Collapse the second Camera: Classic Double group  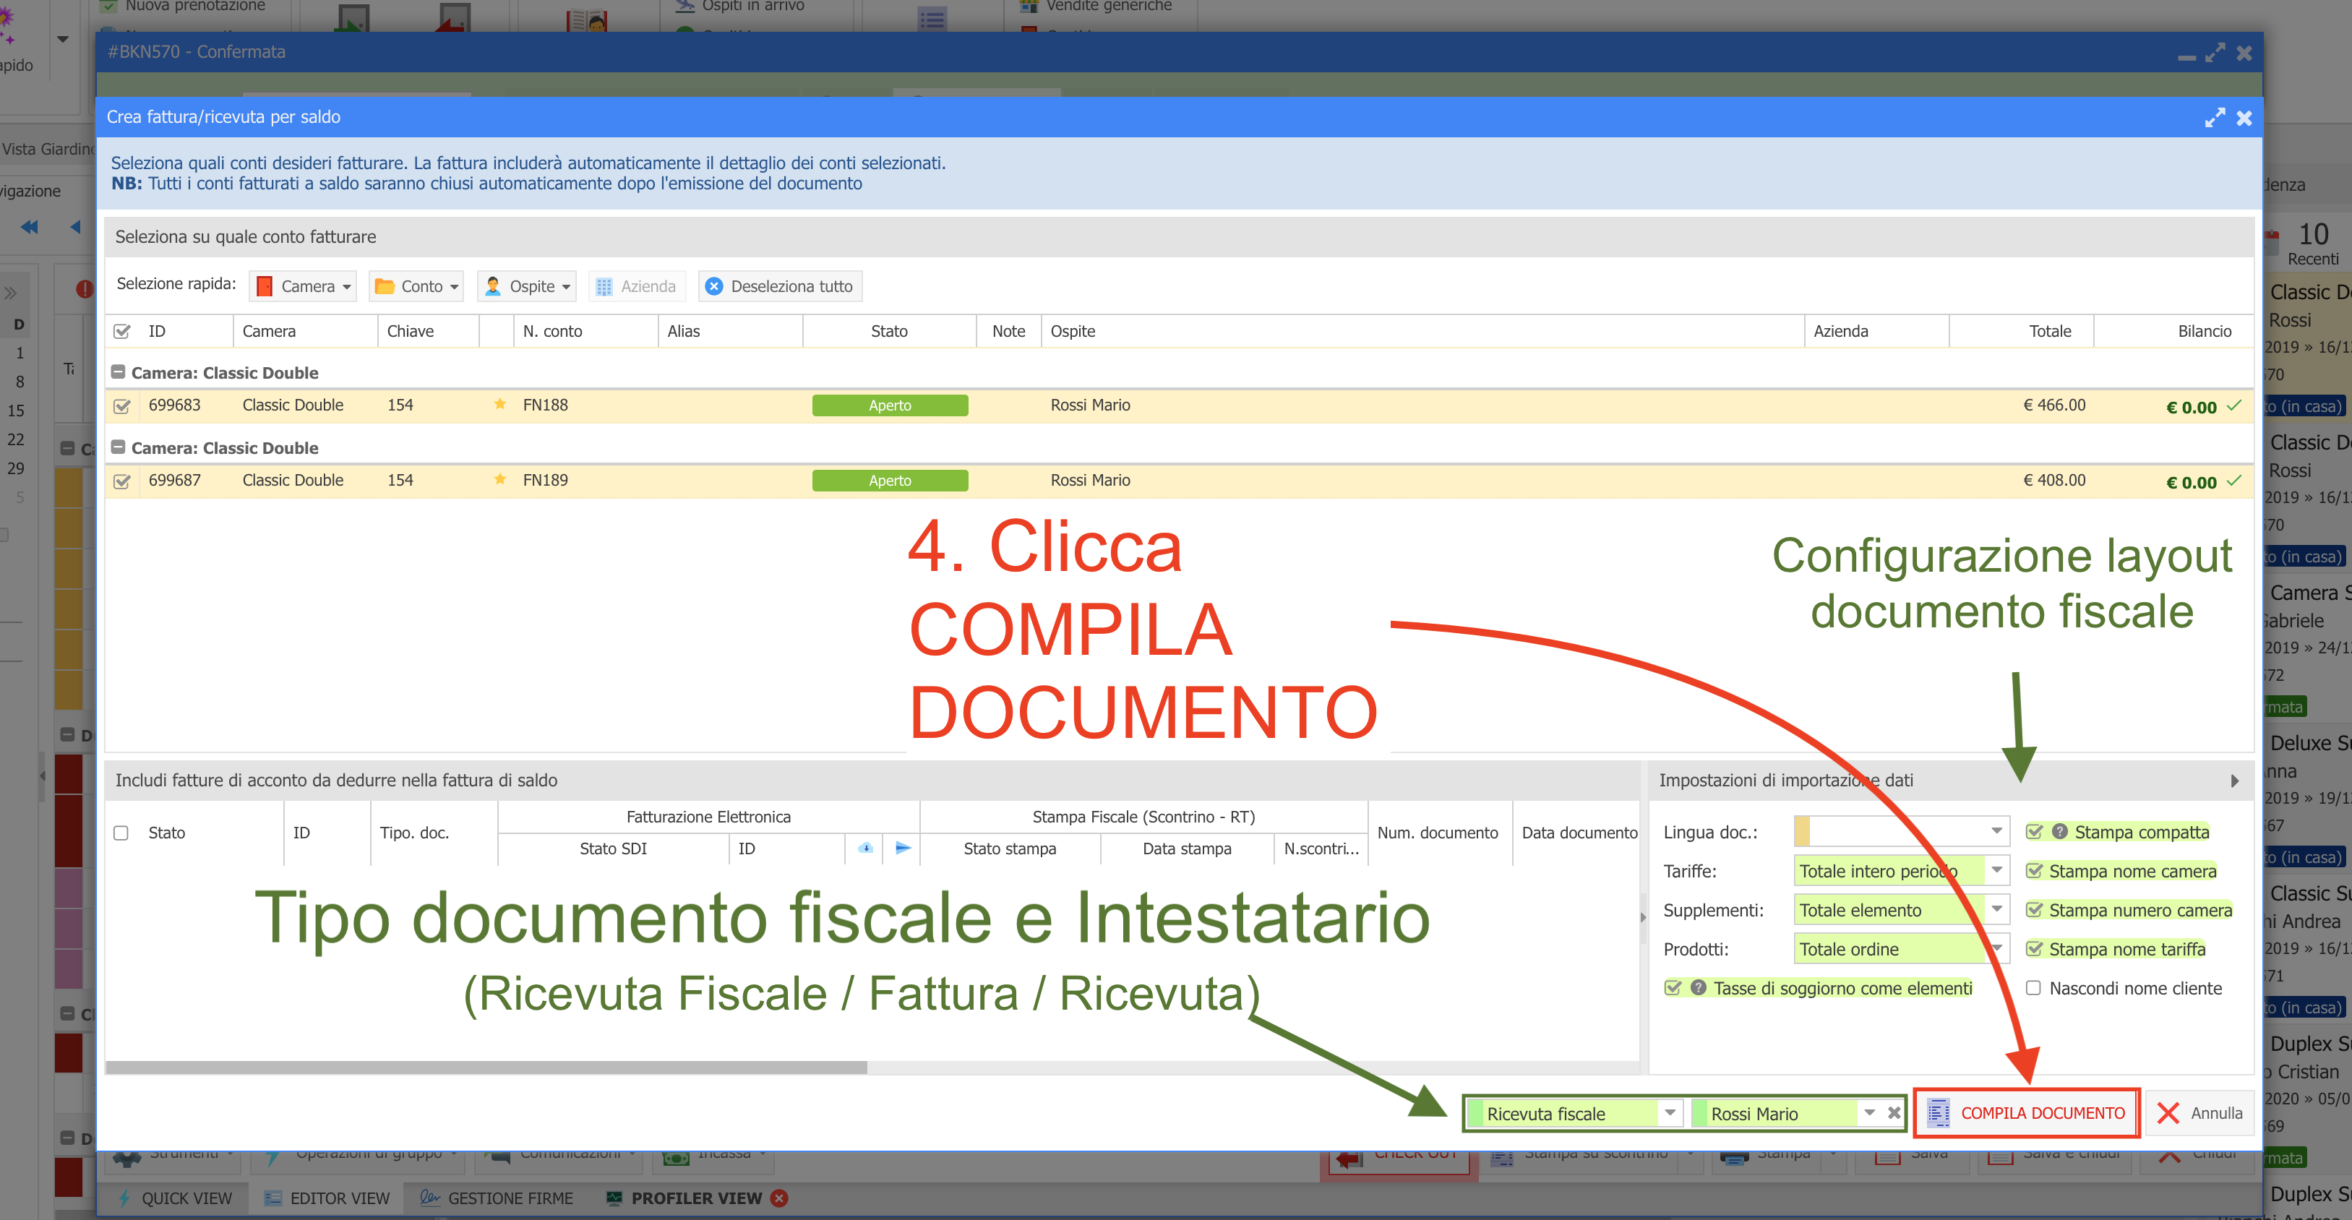pyautogui.click(x=118, y=447)
